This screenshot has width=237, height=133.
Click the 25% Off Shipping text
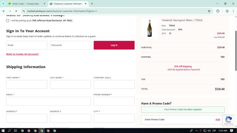coord(183,66)
